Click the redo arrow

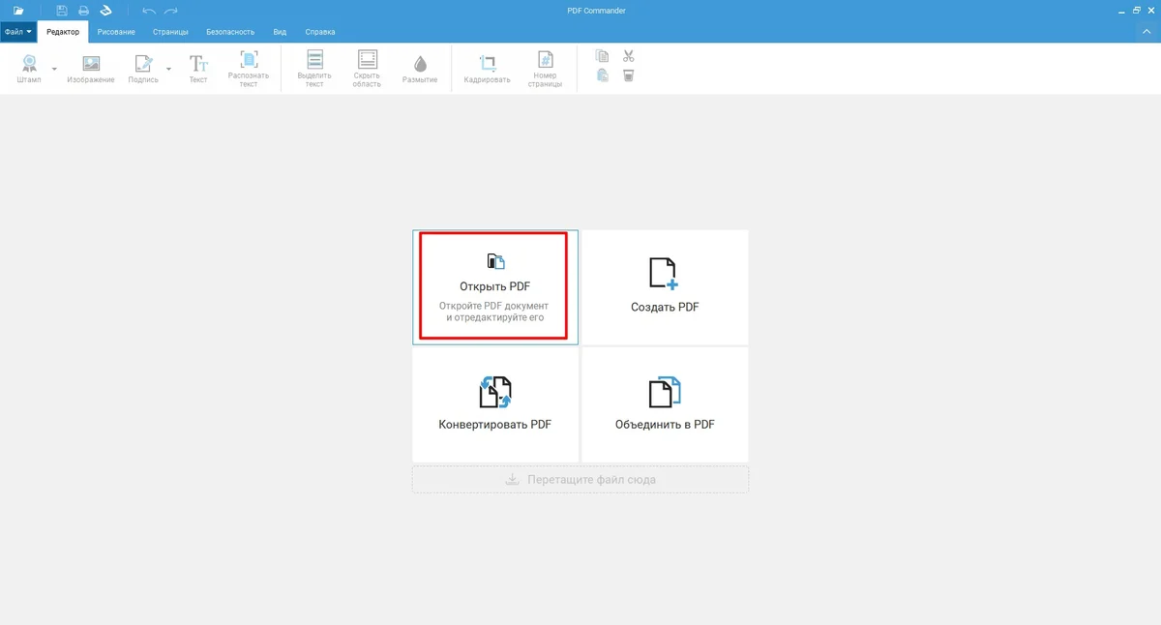coord(171,10)
